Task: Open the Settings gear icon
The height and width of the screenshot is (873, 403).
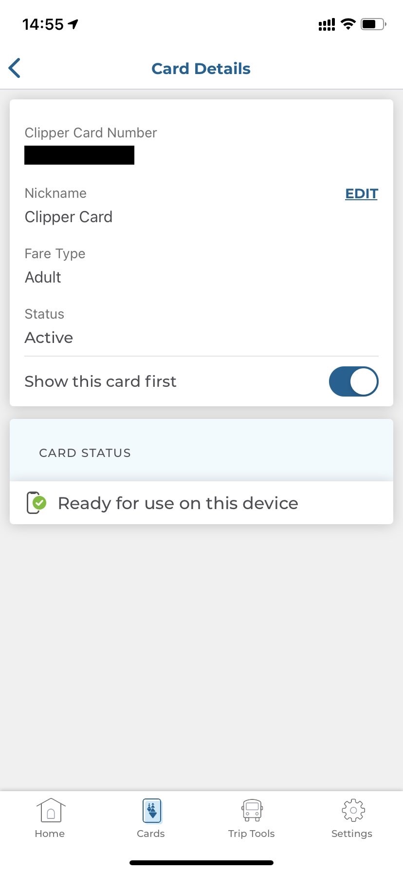Action: click(352, 810)
